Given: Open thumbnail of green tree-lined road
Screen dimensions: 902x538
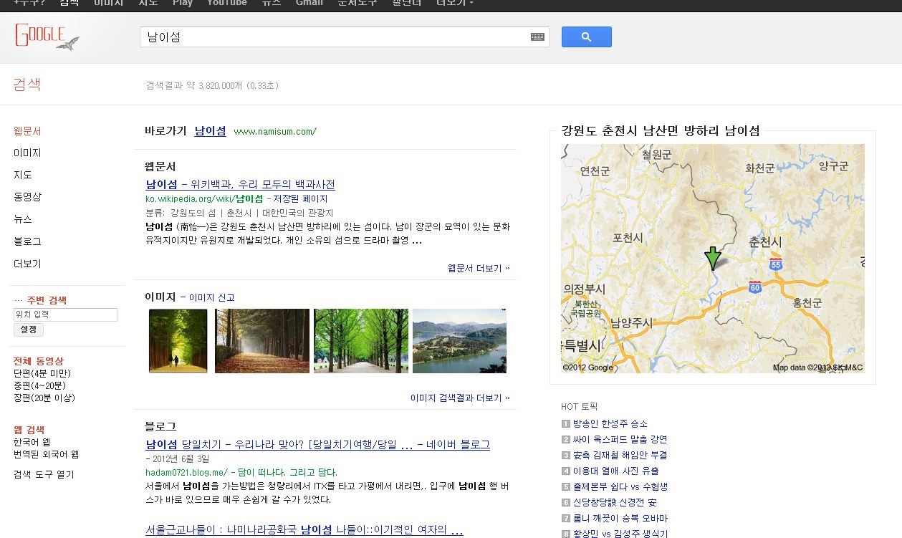Looking at the screenshot, I should tap(361, 341).
